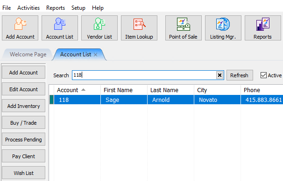Launch Point of Sale from toolbar

[184, 28]
